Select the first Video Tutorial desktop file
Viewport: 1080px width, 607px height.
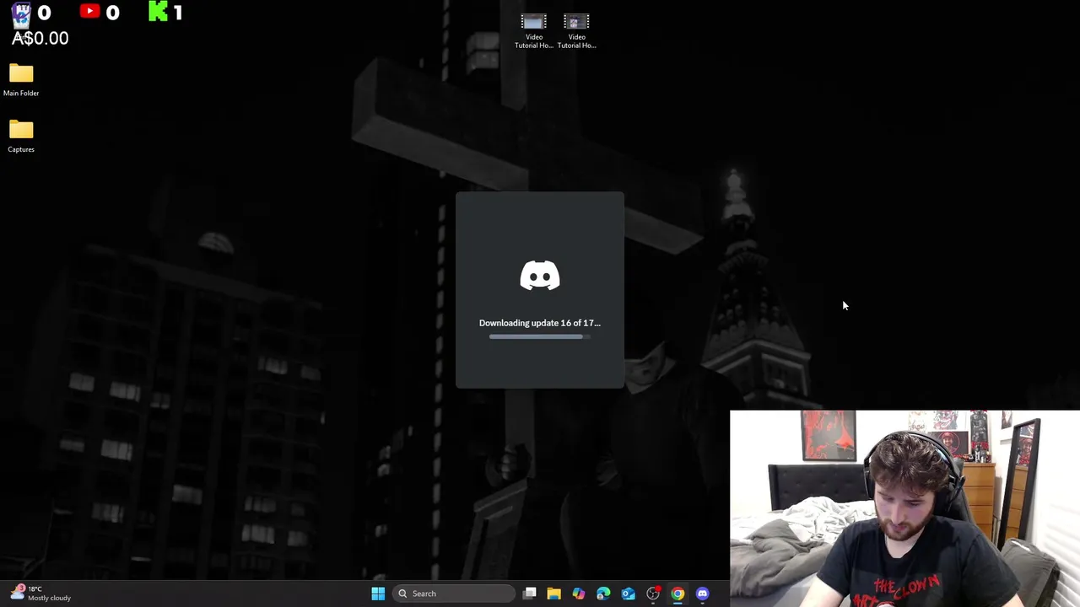(x=534, y=31)
